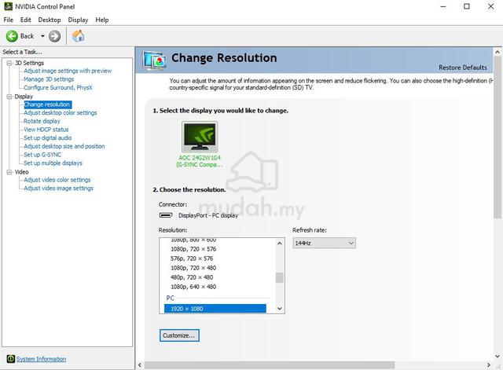Select 480p, 720 × 480 resolution
This screenshot has height=370, width=503.
click(x=192, y=277)
